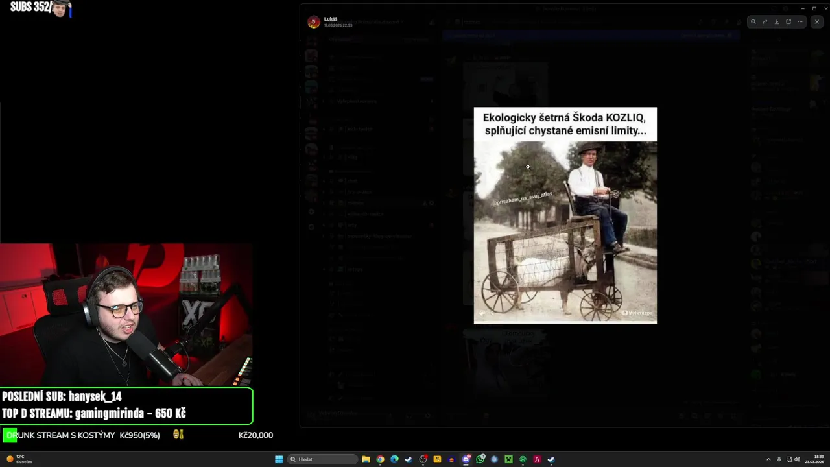Click the Hledat taskbar search field

pyautogui.click(x=322, y=459)
